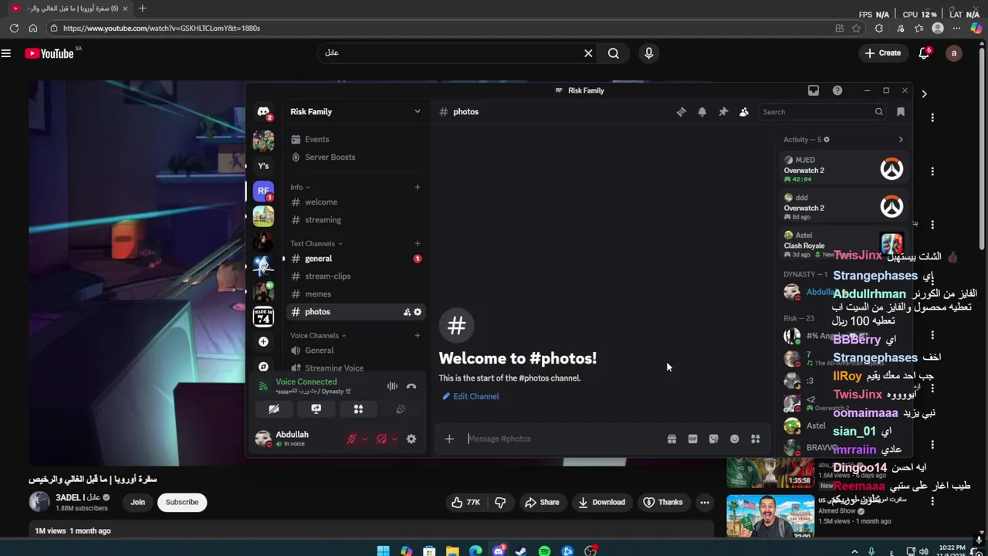Screen dimensions: 988x556
Task: Dislike the YouTube video
Action: [x=500, y=502]
